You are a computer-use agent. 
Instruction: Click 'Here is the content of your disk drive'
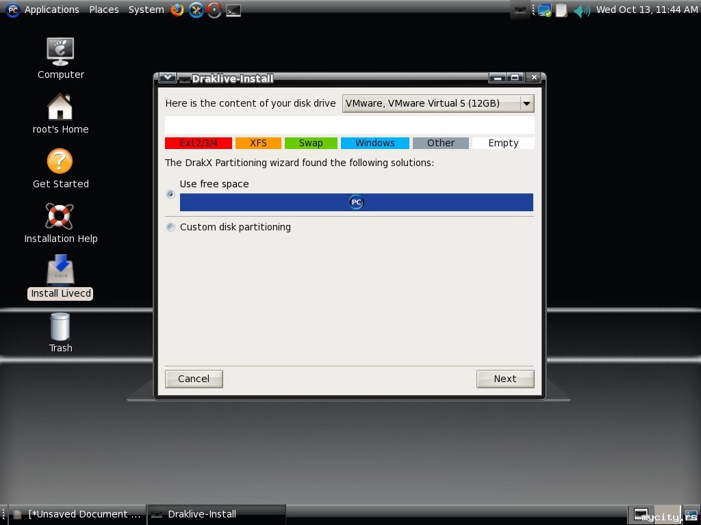click(251, 103)
